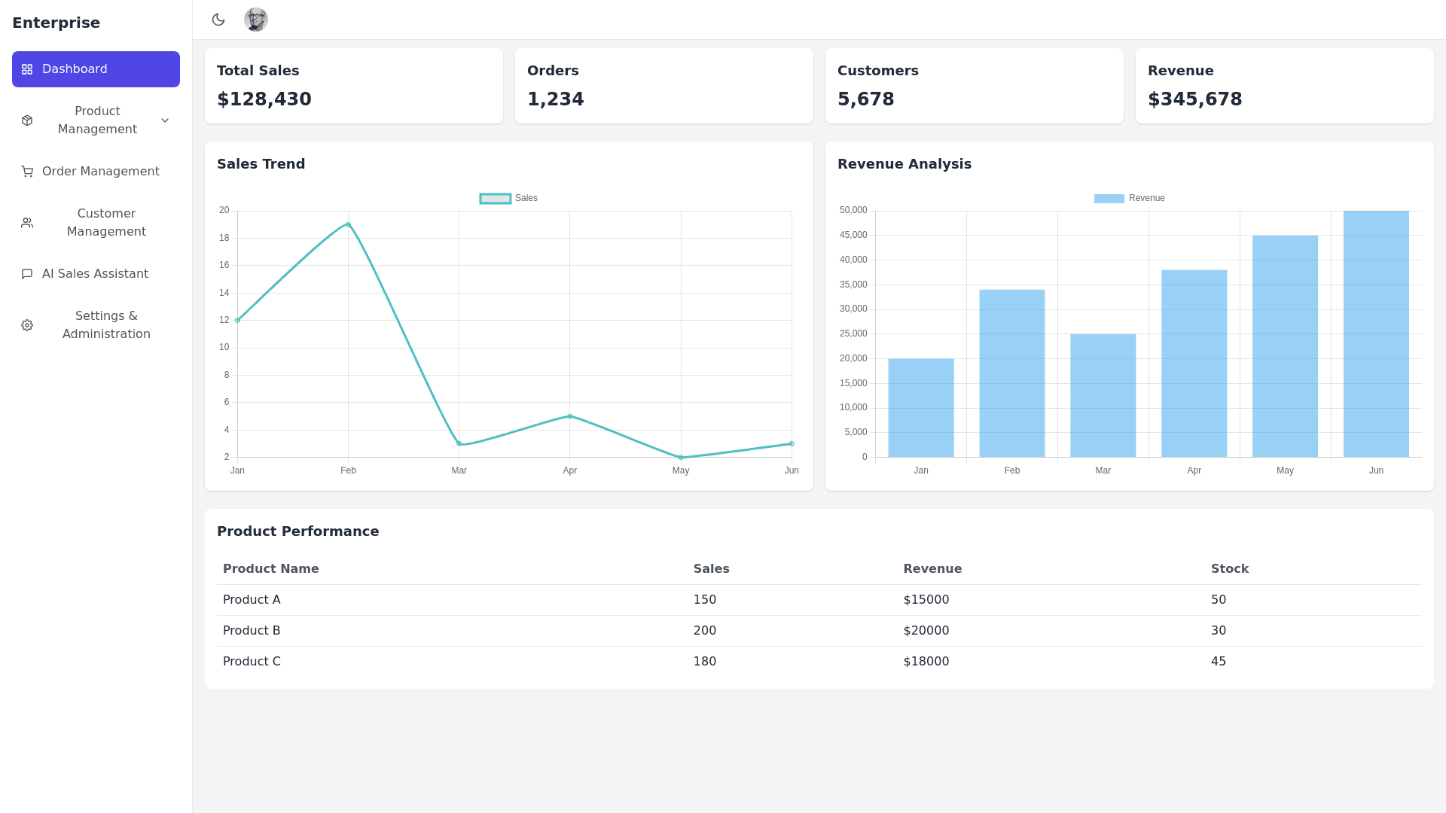Viewport: 1446px width, 813px height.
Task: Click the Customer Management people icon
Action: coord(27,223)
